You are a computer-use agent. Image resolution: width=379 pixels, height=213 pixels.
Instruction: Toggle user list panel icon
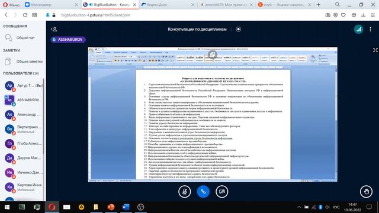pos(54,29)
